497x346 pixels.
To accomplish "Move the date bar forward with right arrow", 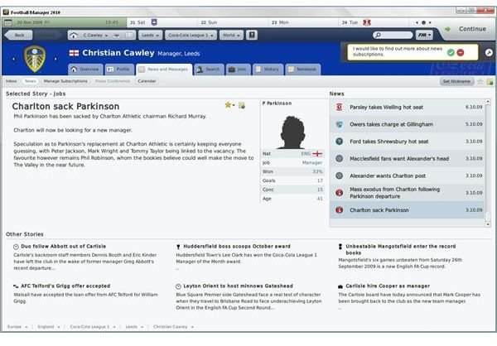I will click(430, 22).
